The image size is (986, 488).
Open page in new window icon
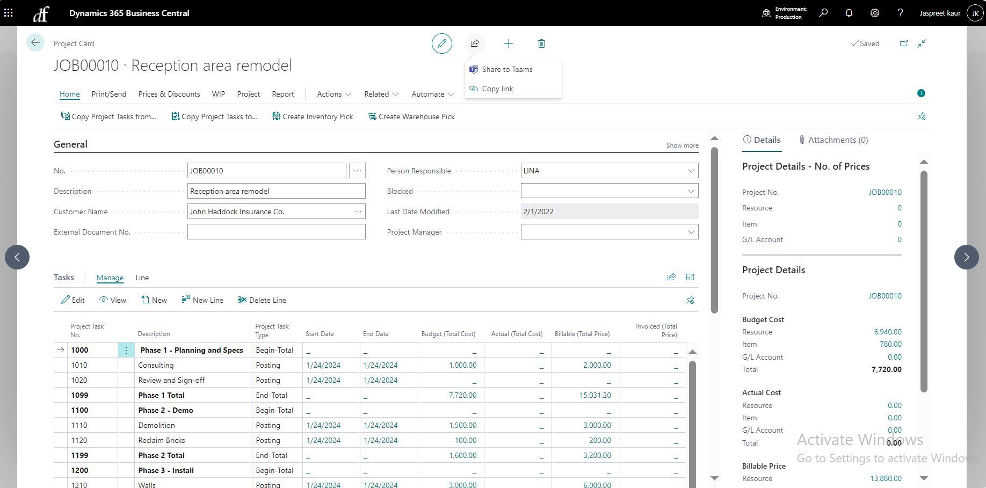[904, 43]
